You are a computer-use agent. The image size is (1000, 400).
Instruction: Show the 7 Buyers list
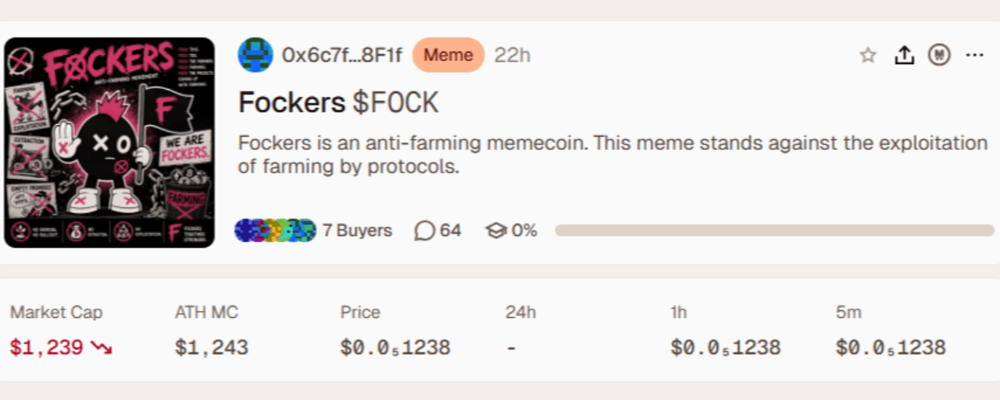pyautogui.click(x=357, y=230)
